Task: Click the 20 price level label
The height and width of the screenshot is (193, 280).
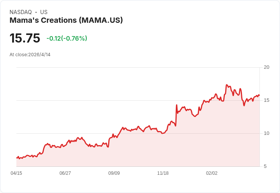Action: [267, 67]
